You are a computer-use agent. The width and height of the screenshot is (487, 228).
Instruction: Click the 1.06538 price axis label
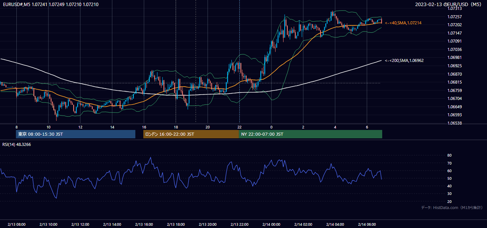(x=455, y=123)
